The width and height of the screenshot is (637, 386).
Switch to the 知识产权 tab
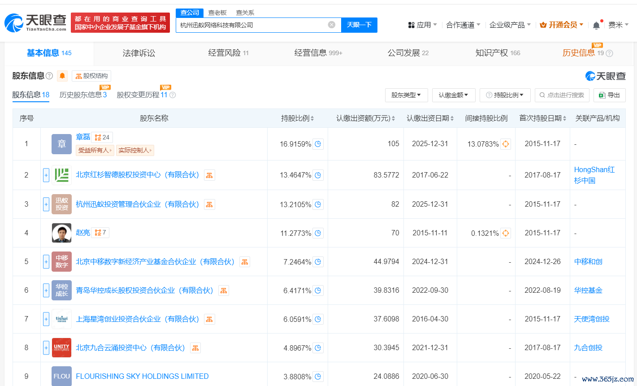pos(498,53)
